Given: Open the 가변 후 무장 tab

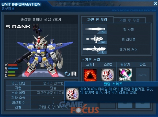Looking at the screenshot, I should click(x=130, y=20).
